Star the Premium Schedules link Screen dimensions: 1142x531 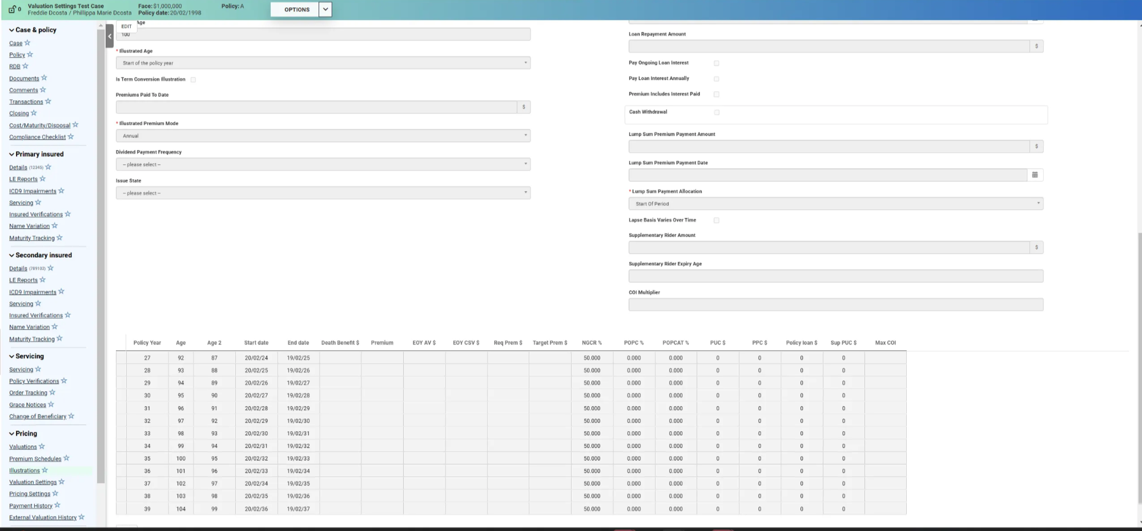66,459
